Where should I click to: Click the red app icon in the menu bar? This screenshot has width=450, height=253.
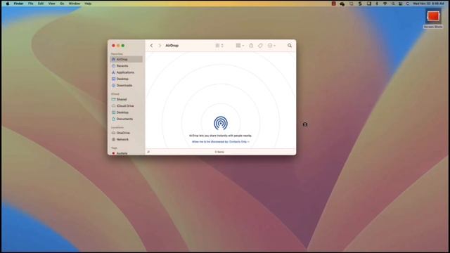coord(333,4)
